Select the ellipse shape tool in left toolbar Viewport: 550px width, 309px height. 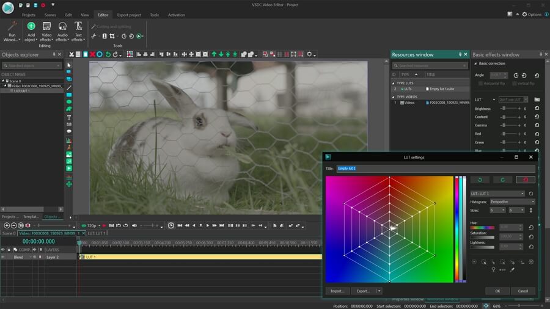pos(69,102)
